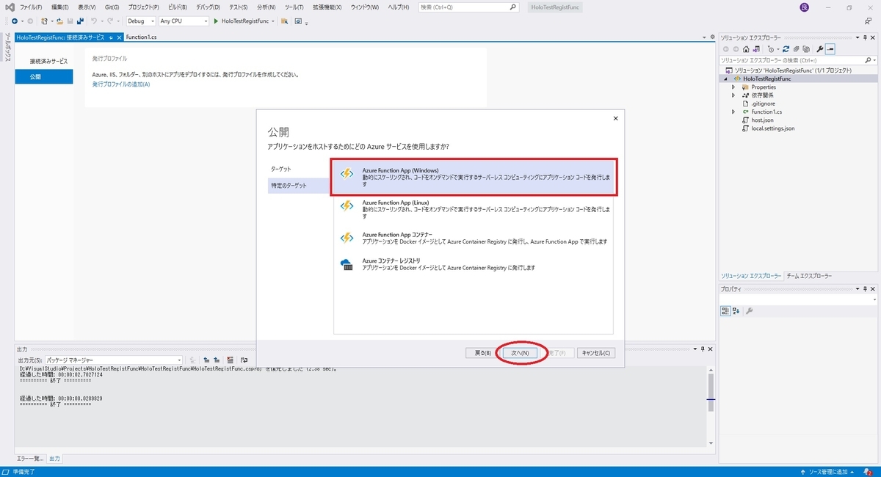Click the Save All toolbar icon

[80, 21]
